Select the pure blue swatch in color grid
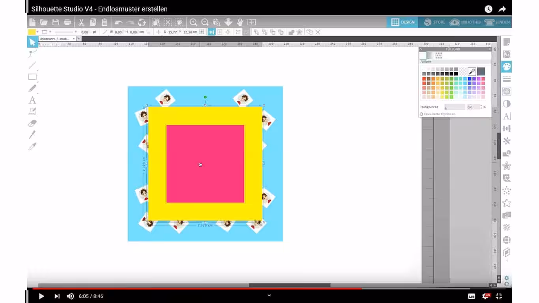This screenshot has width=539, height=303. [x=470, y=79]
